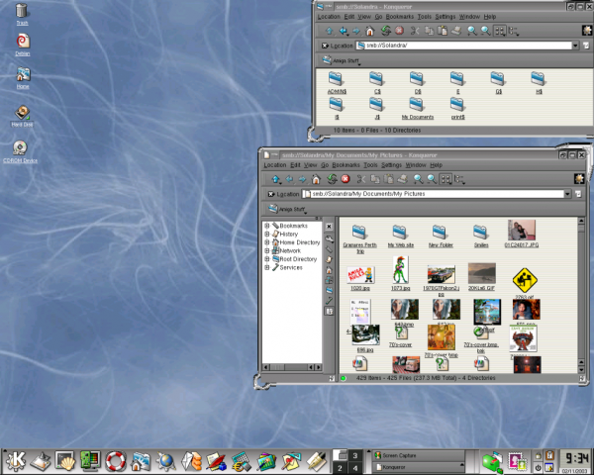Reload the smb://Solandra window

pos(386,31)
